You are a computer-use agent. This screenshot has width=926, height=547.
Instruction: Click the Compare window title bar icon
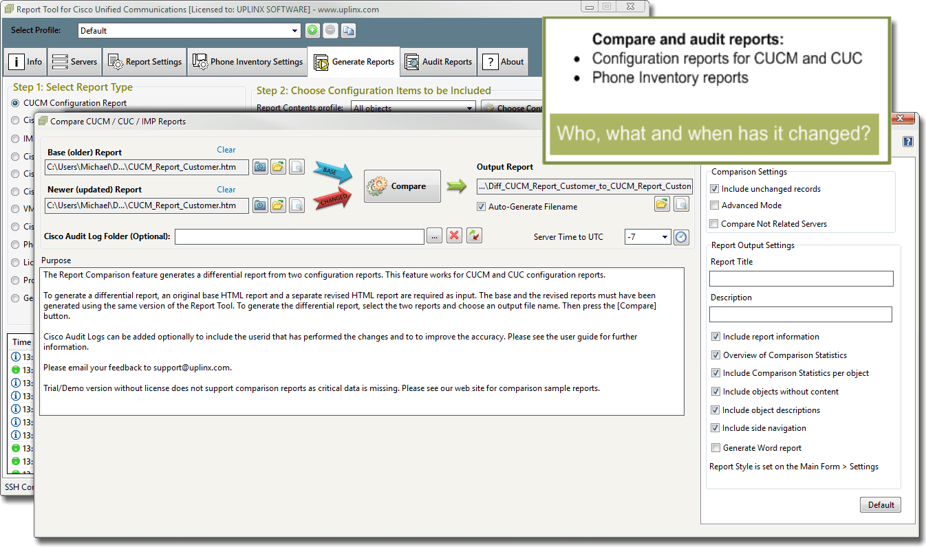pos(43,121)
